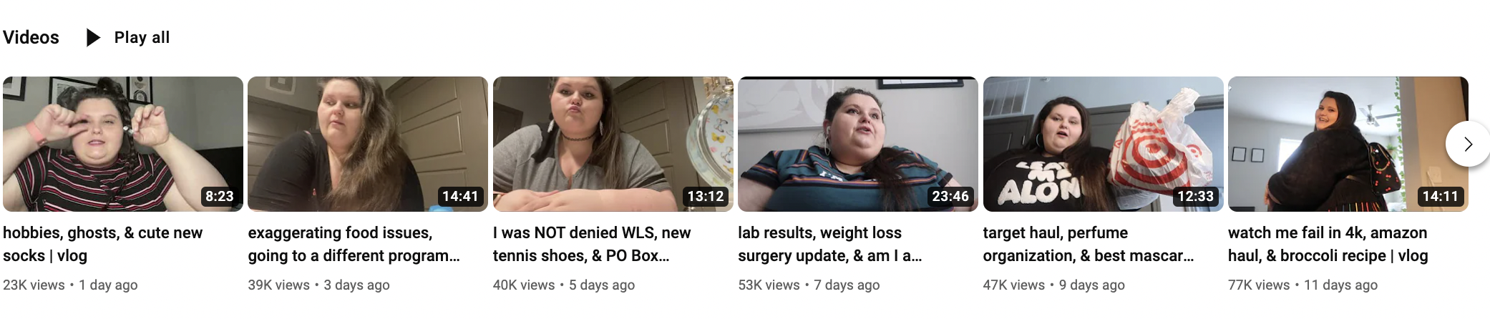1490x319 pixels.
Task: Click title 'I was NOT denied WLS, new tennis shoes'
Action: pos(592,244)
